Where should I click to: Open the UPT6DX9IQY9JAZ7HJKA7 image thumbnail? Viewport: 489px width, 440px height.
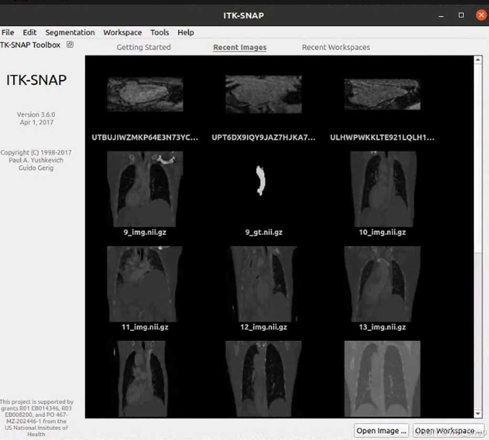coord(263,95)
